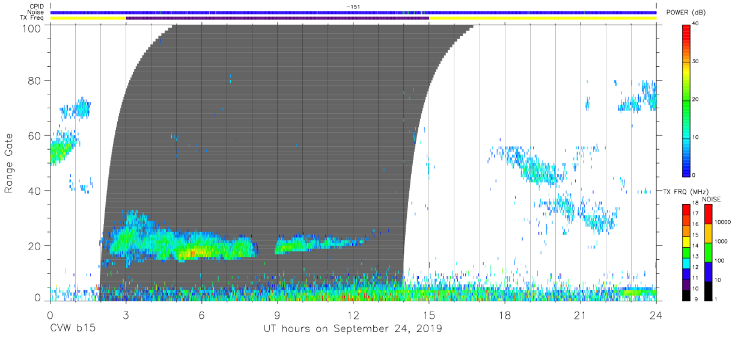Pick the cyan 12-13 MHz frequency swatch
Screen dimensions: 738x341
coord(686,263)
